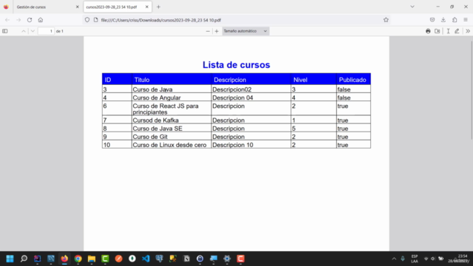The width and height of the screenshot is (473, 266).
Task: Open the Firefox application menu
Action: [x=466, y=20]
